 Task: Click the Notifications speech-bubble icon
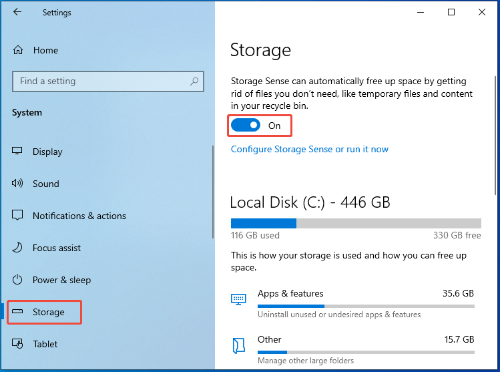click(x=17, y=215)
